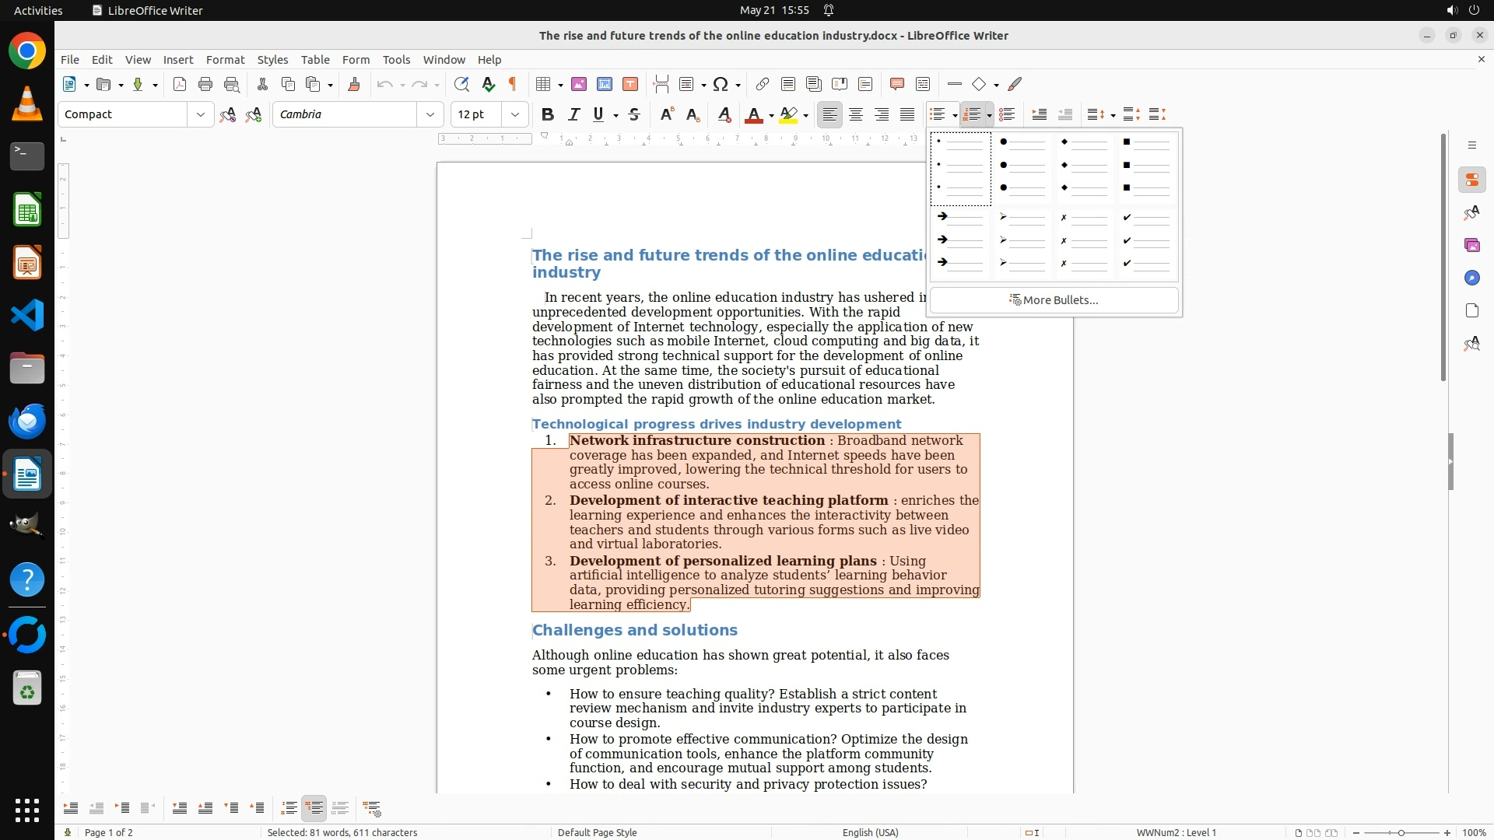
Task: Open the Cambria font name dropdown
Action: pos(430,114)
